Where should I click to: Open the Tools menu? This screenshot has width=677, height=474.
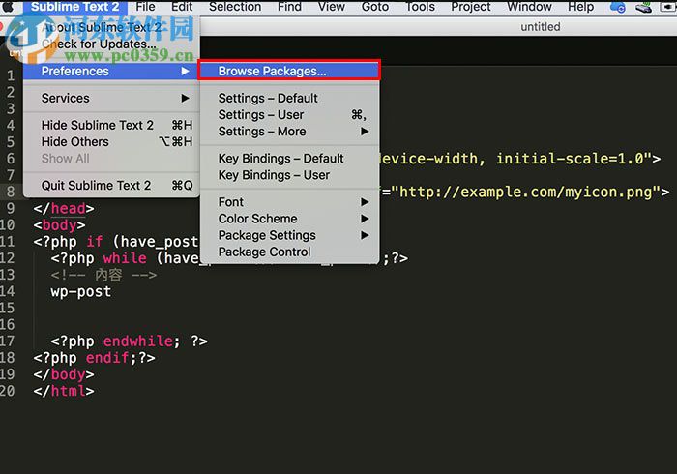420,7
